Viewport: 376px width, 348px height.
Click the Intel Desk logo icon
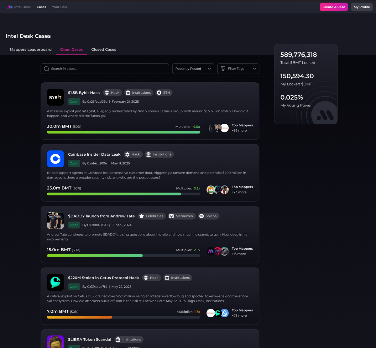tap(10, 7)
